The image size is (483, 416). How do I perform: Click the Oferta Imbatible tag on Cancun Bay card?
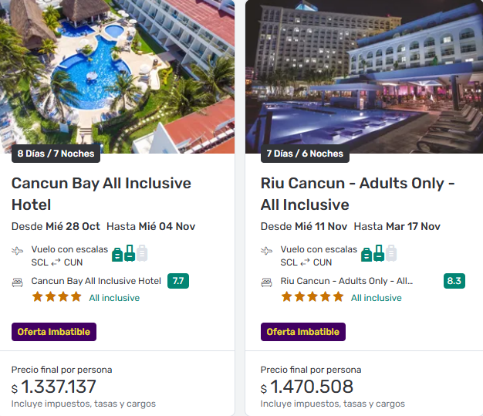pyautogui.click(x=54, y=332)
